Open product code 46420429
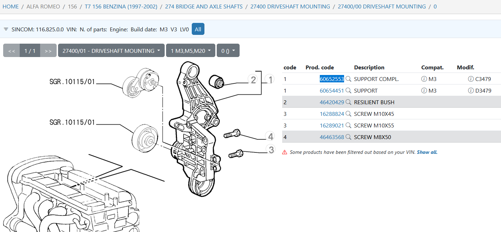This screenshot has width=501, height=232. (x=332, y=102)
